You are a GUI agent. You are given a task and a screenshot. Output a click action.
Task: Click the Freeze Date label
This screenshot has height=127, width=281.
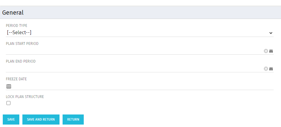coord(16,79)
